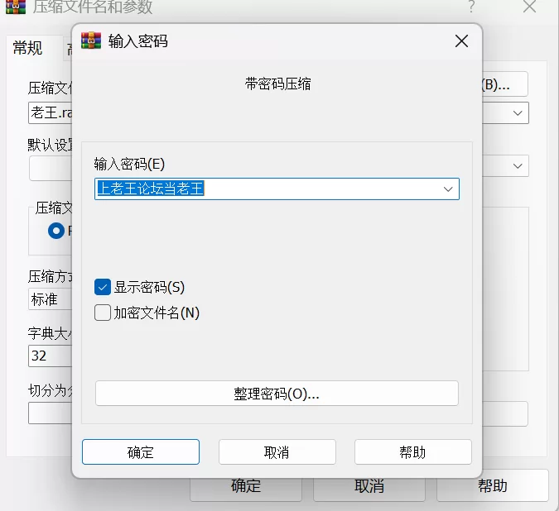Click the question mark help icon

[x=472, y=7]
